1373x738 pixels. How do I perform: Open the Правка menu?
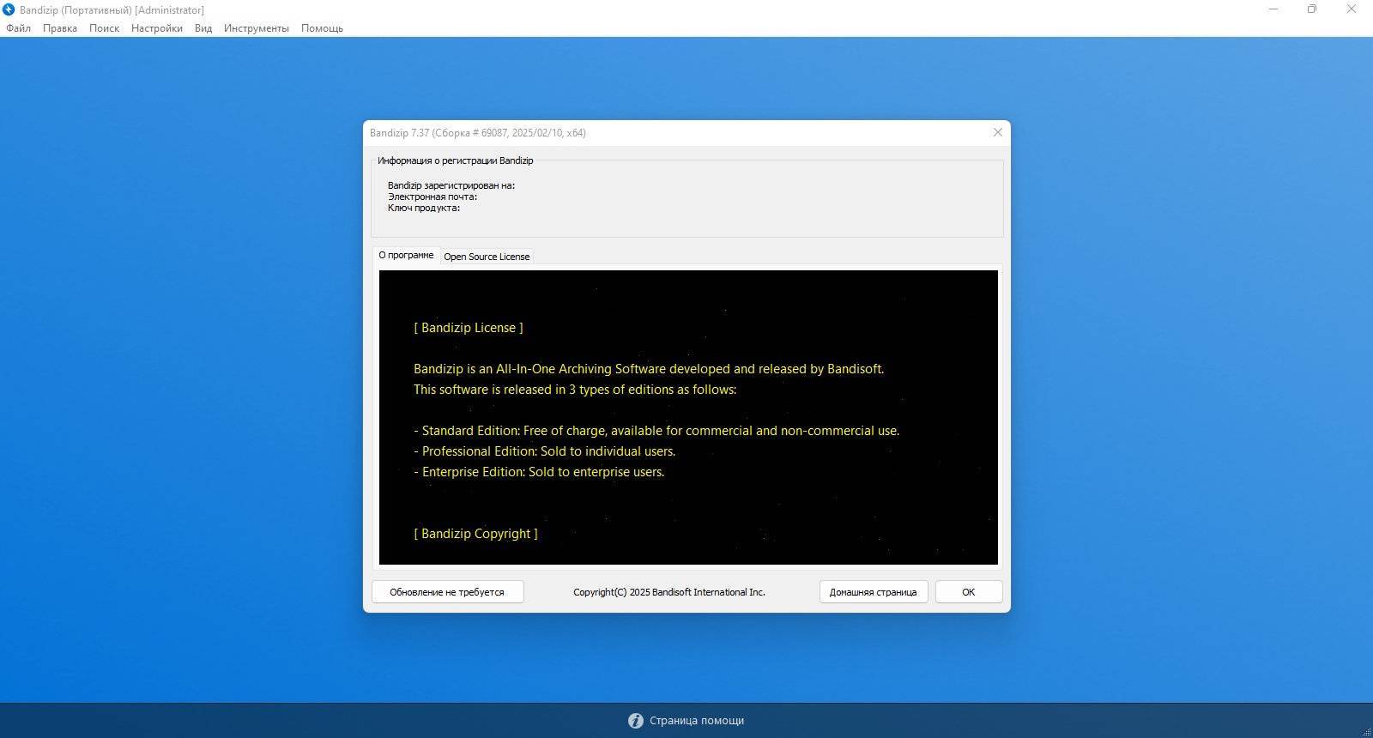tap(60, 28)
